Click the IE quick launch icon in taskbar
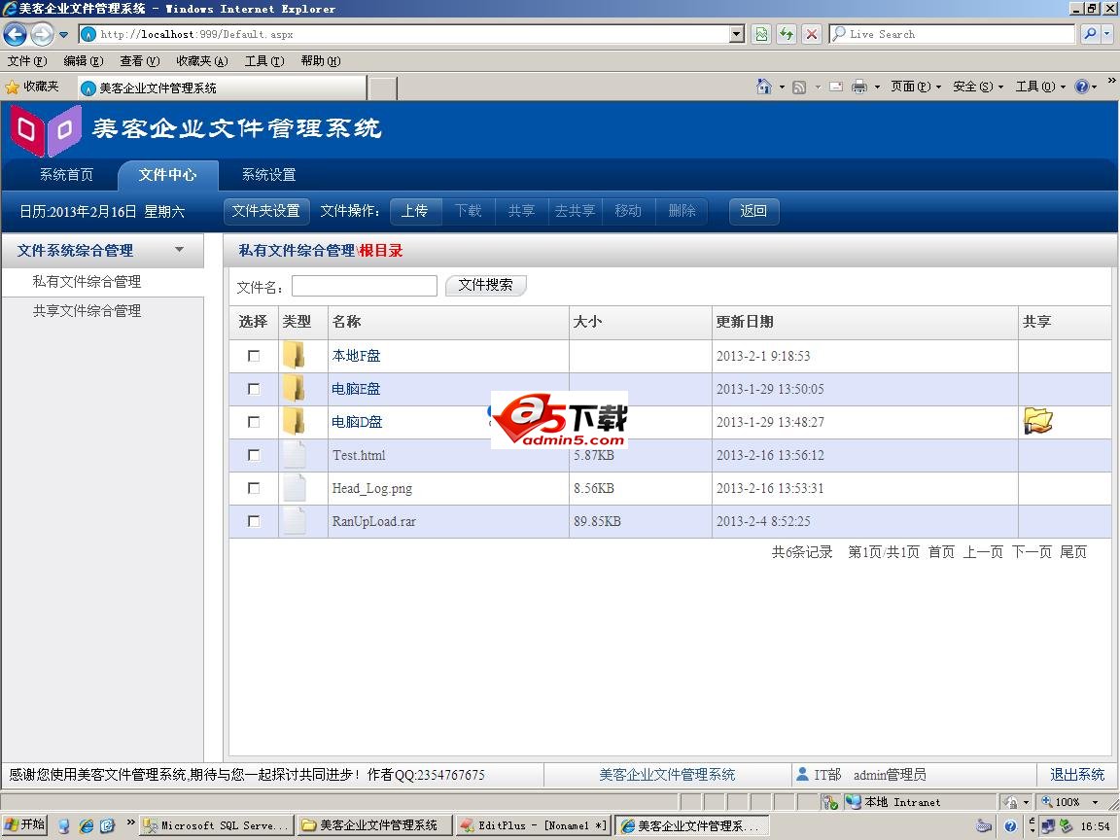 87,825
